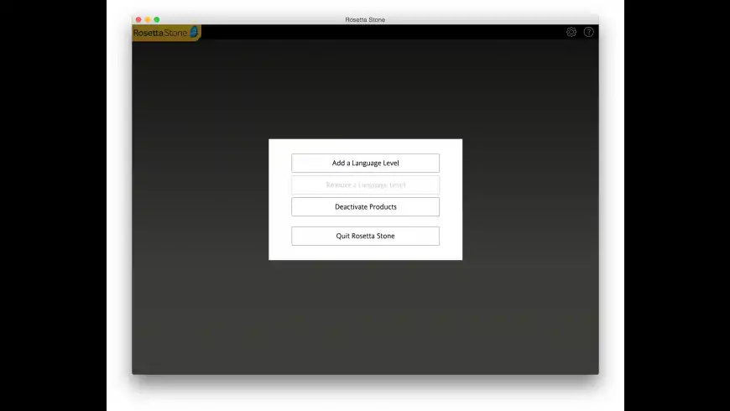
Task: Click the Rosetta Stone logo
Action: [x=166, y=33]
